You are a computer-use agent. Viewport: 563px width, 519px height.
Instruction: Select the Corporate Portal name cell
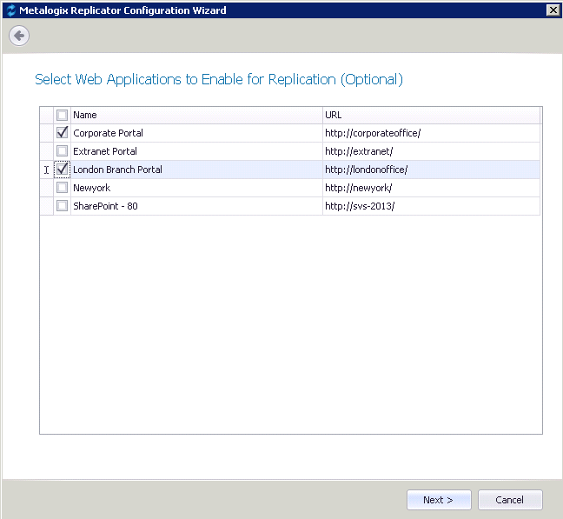[196, 133]
